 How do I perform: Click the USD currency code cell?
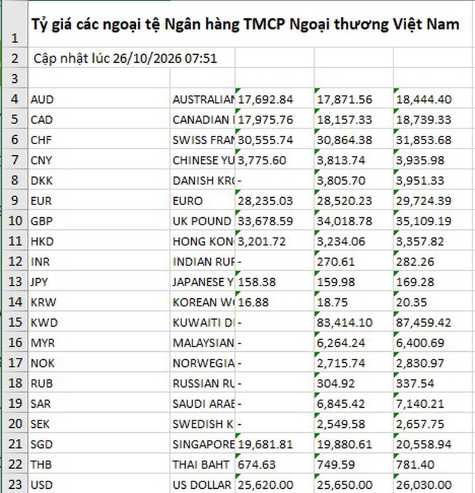(x=99, y=484)
